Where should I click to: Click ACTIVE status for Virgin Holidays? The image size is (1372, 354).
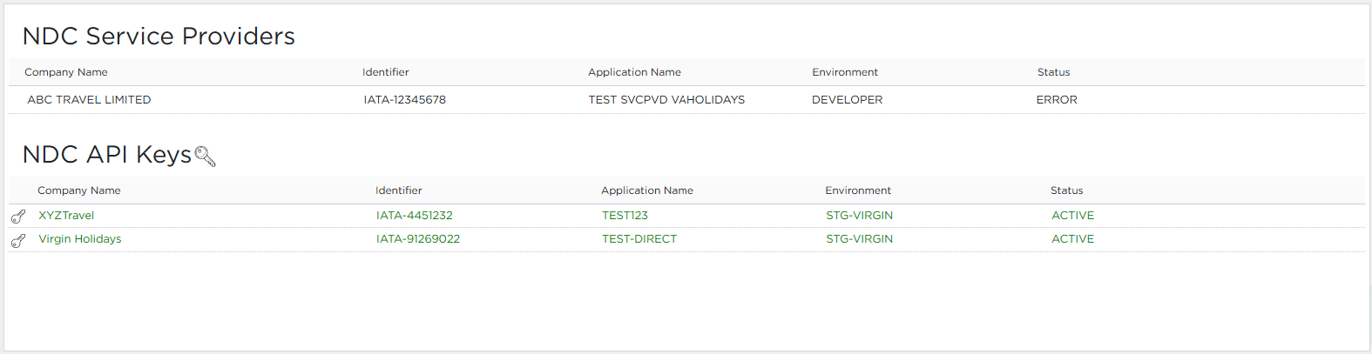pos(1072,239)
